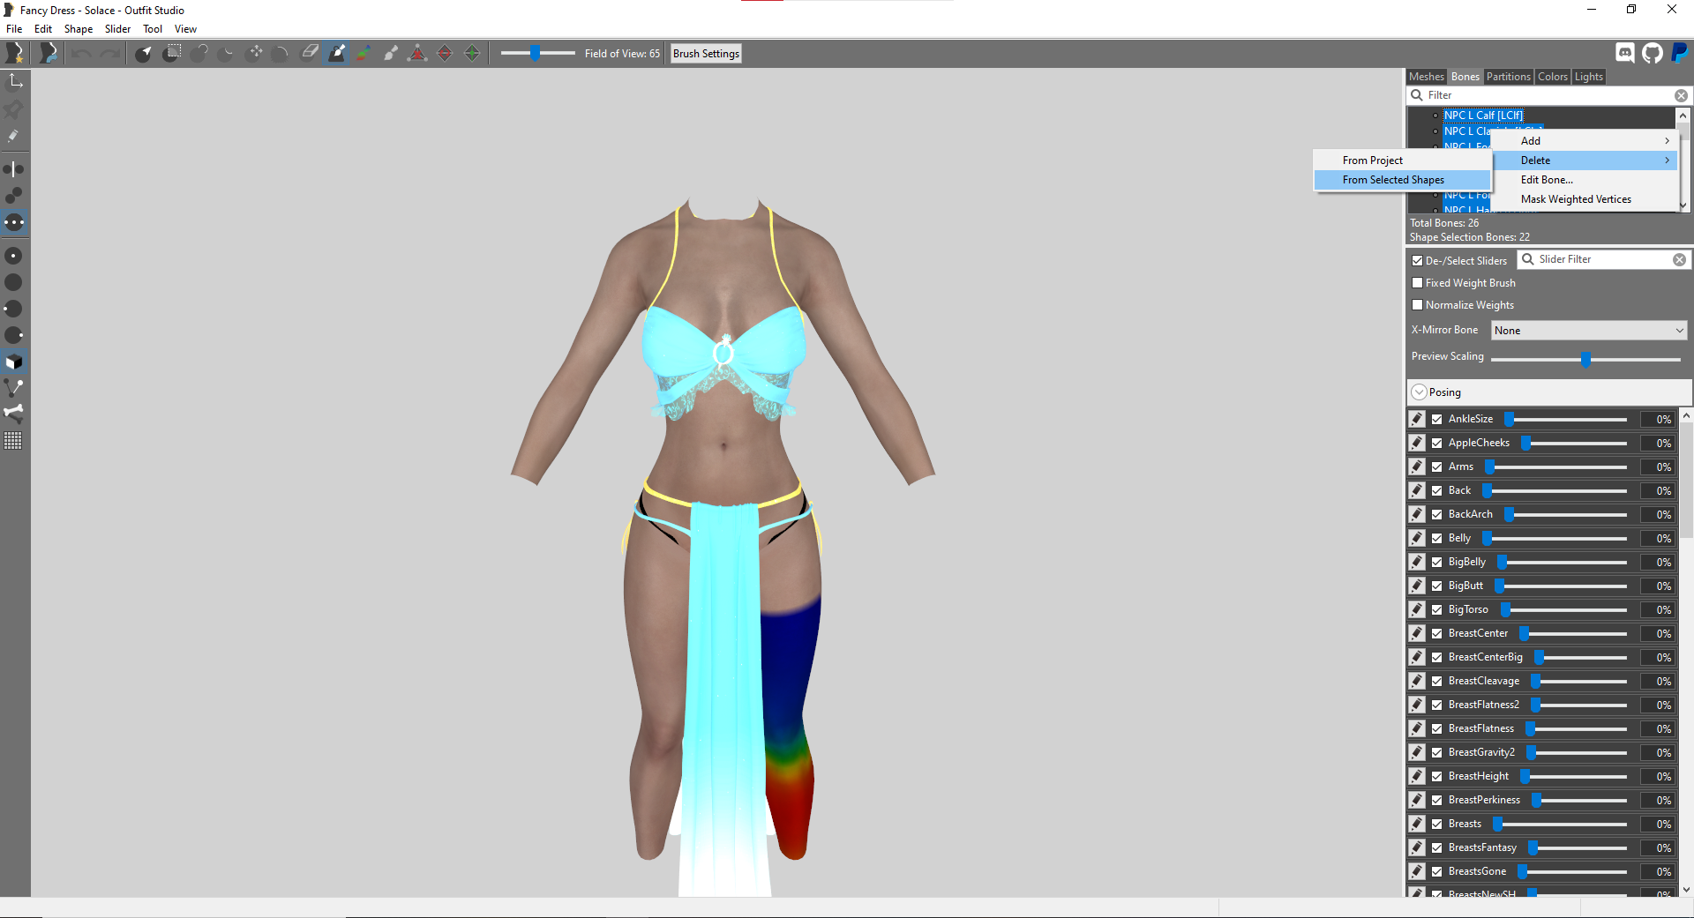Enable Fixed Weight Brush checkbox
The height and width of the screenshot is (918, 1694).
pos(1417,283)
